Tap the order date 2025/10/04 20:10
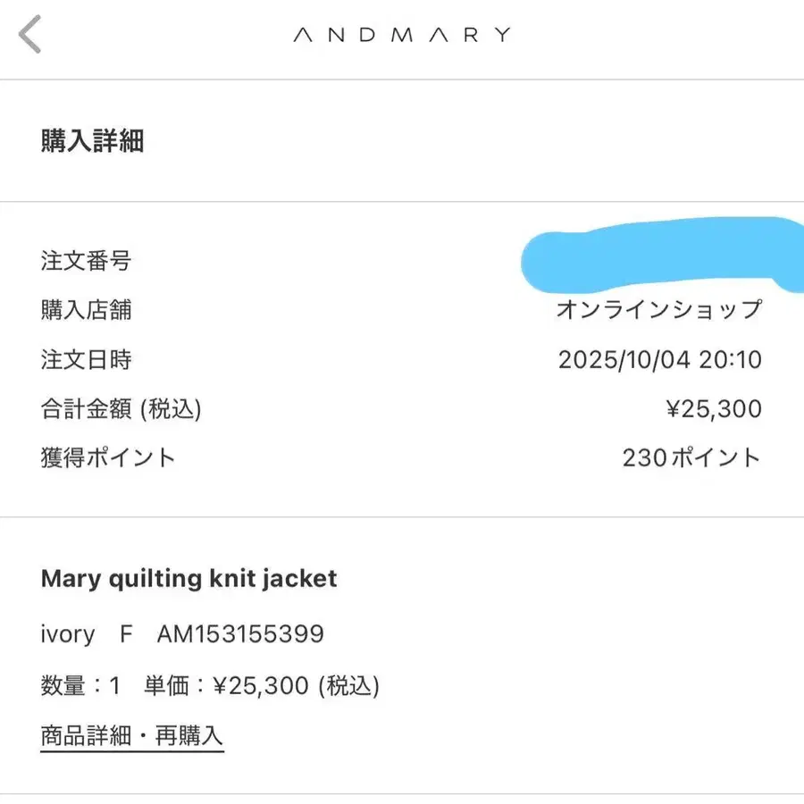 [659, 360]
